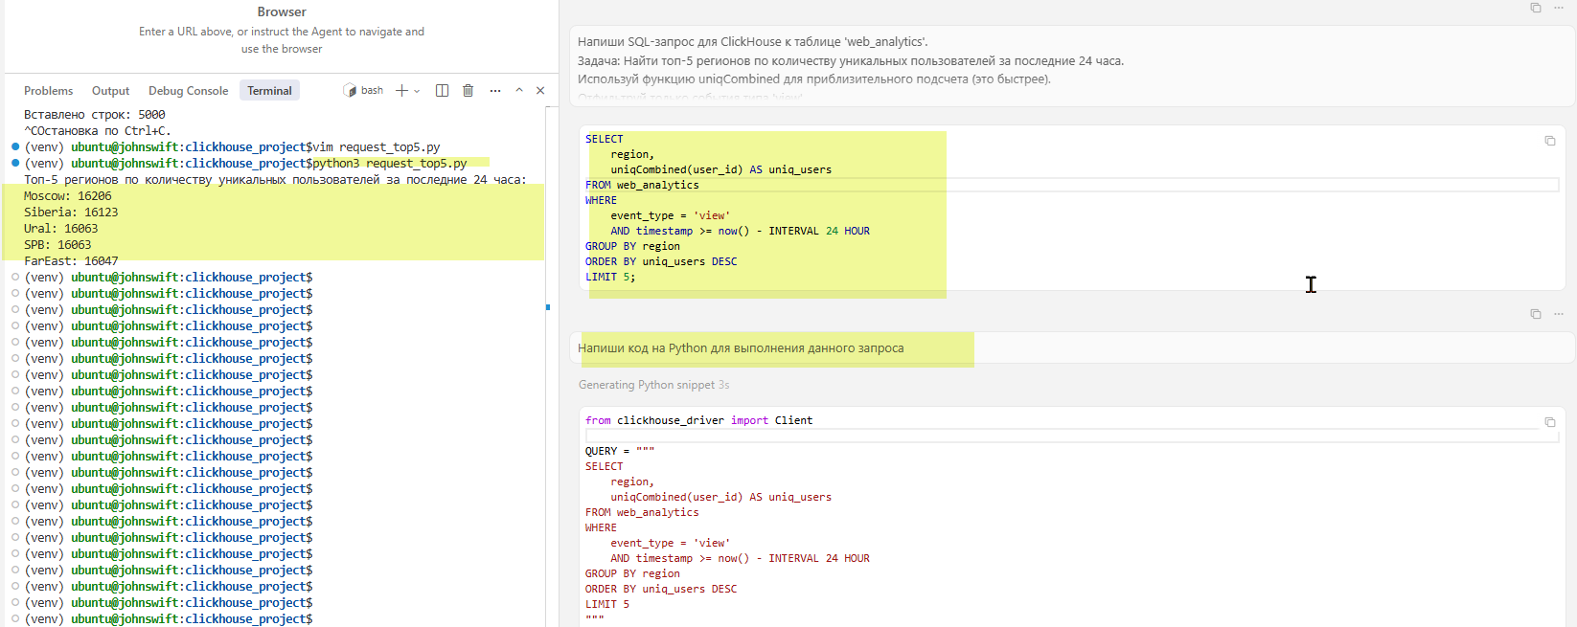Expand the new terminal launch profile dropdown
Viewport: 1577px width, 627px height.
[x=417, y=91]
